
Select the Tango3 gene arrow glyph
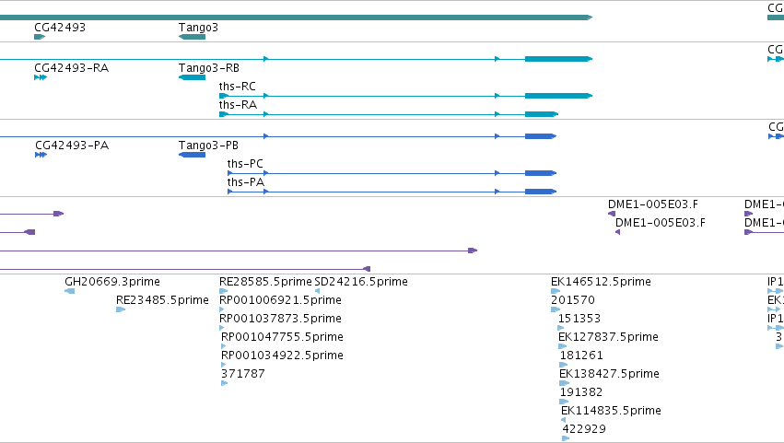pos(192,37)
